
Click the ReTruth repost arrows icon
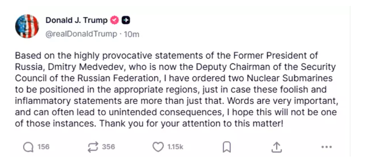(93, 147)
